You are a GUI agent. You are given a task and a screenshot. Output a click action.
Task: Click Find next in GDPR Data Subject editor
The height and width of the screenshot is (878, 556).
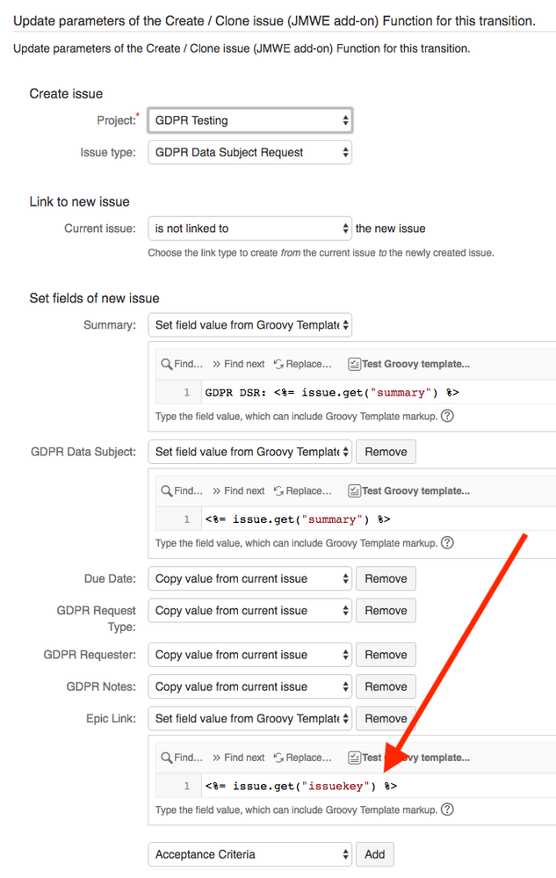pyautogui.click(x=239, y=490)
